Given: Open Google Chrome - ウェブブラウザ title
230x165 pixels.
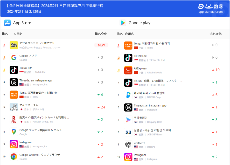Looking at the screenshot, I should coord(40,155).
